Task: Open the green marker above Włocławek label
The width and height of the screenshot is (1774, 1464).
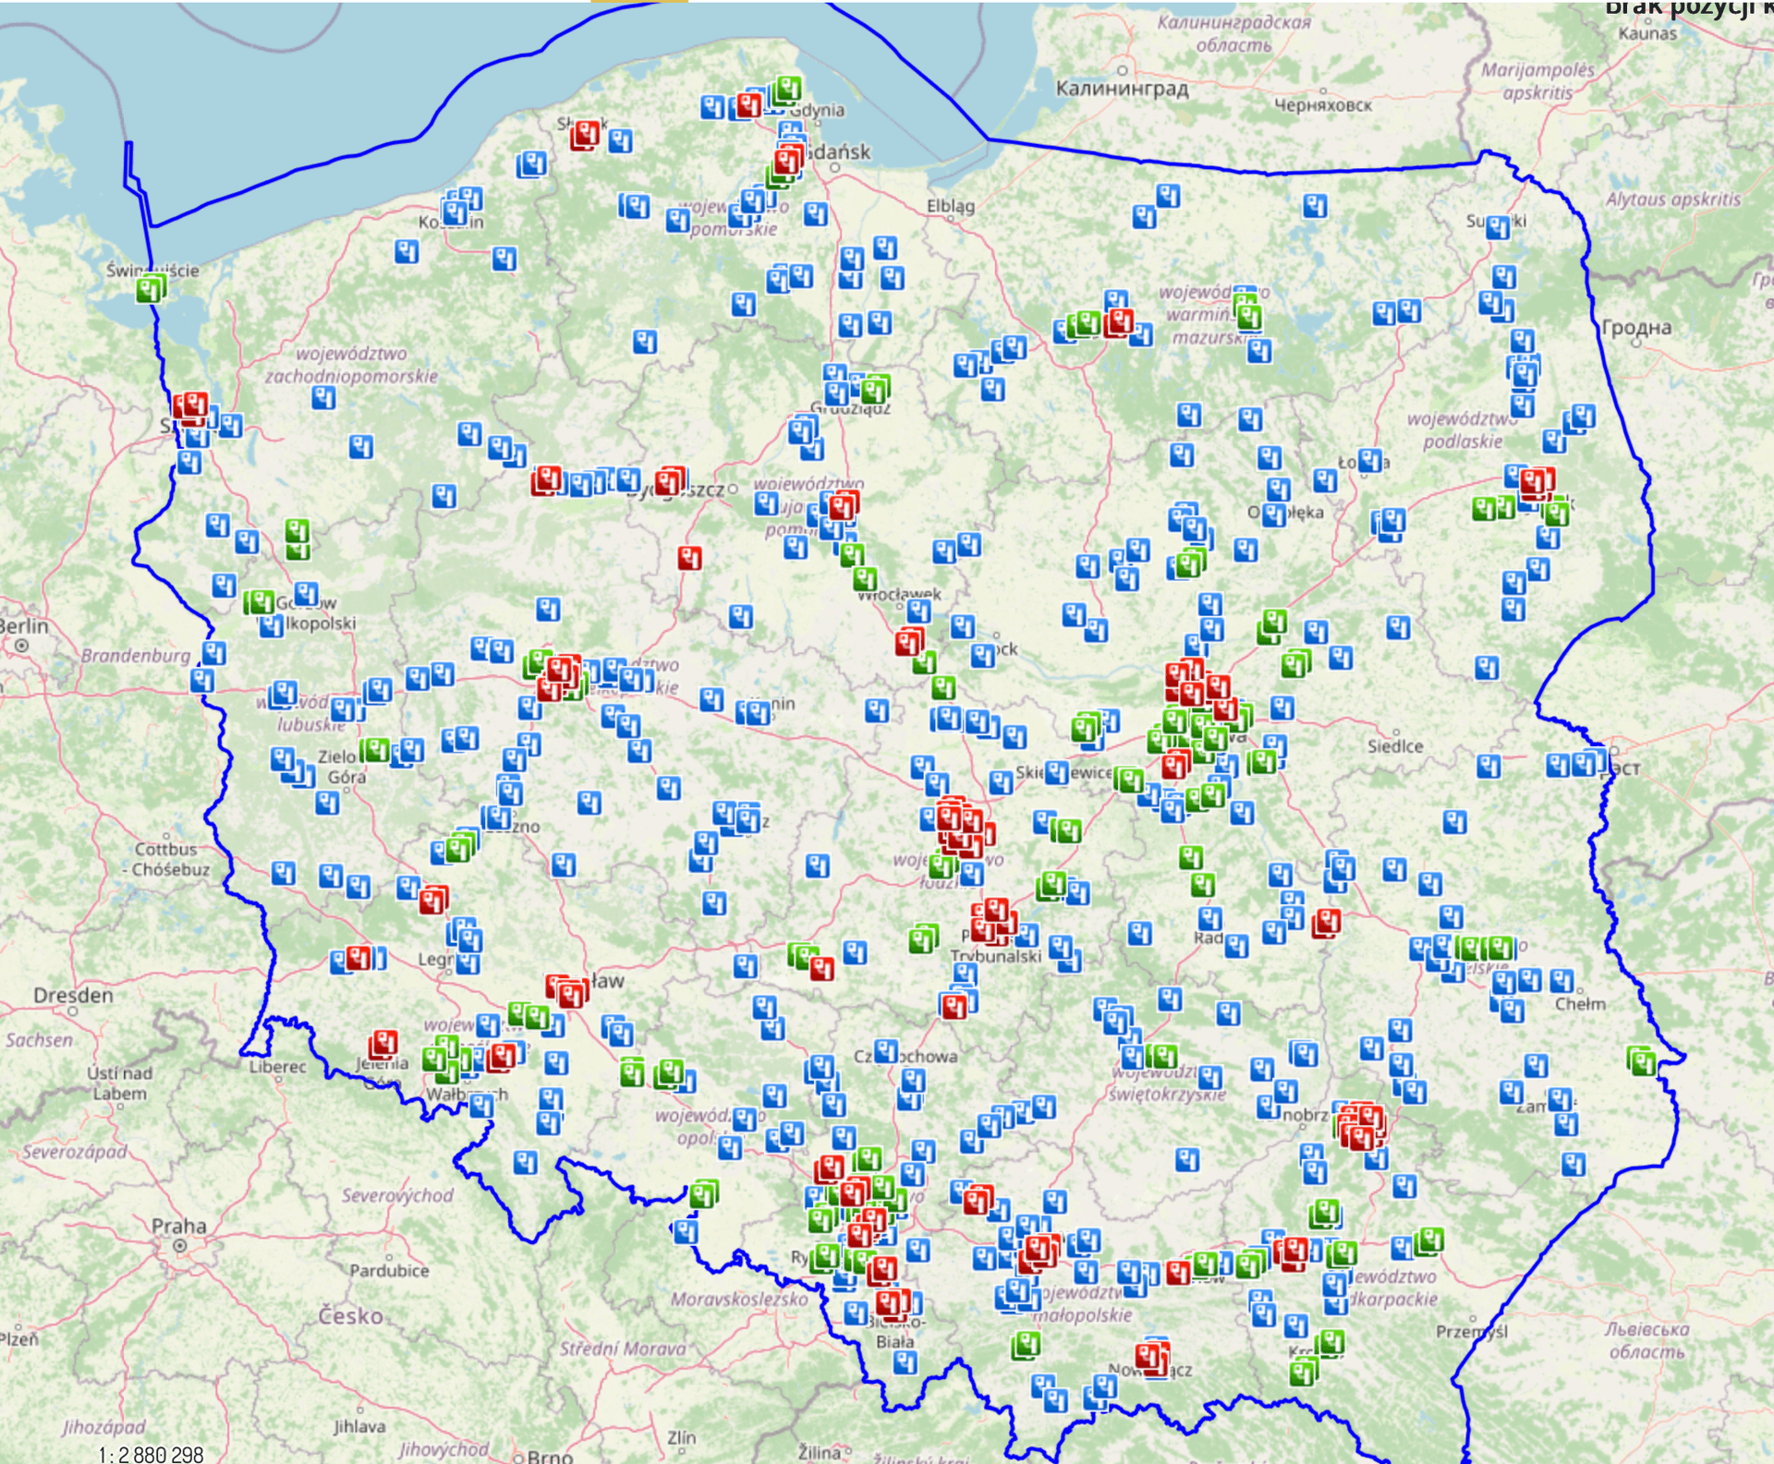Action: point(864,579)
